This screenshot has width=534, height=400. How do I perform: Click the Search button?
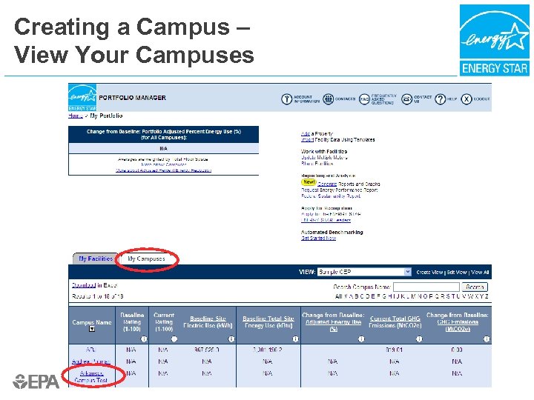click(x=475, y=287)
